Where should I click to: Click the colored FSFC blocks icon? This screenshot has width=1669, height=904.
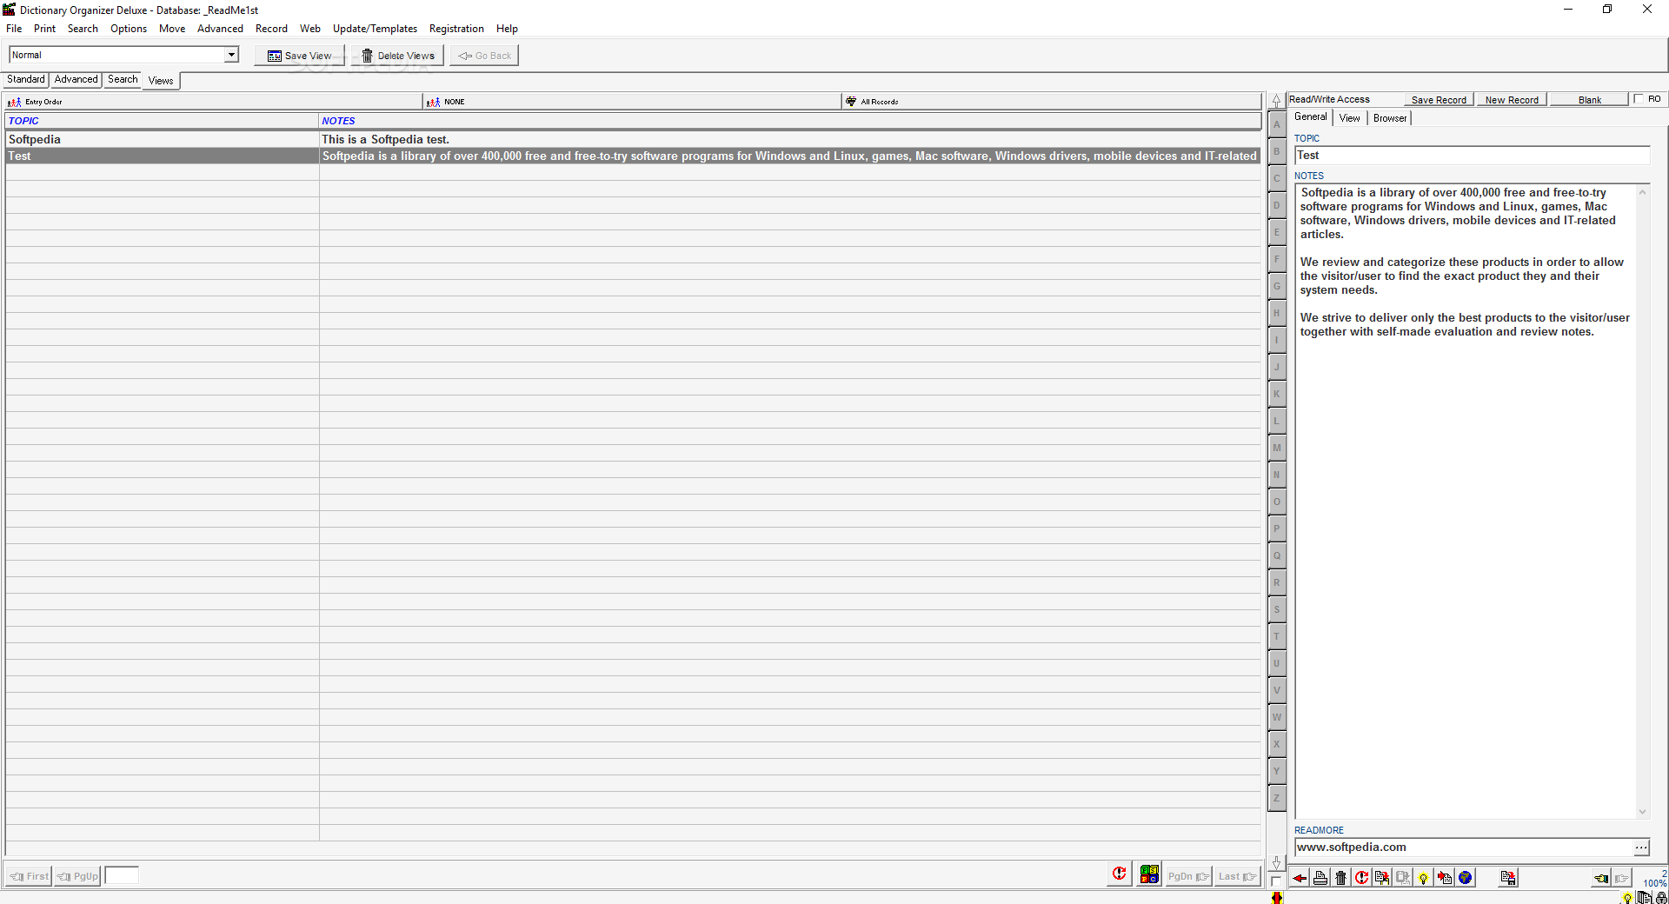1149,874
